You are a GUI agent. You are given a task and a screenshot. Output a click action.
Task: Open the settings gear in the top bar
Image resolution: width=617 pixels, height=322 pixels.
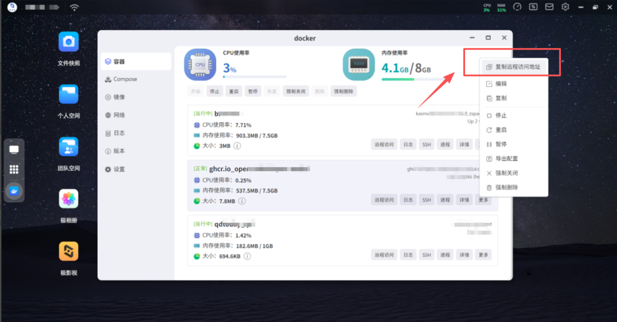click(565, 7)
